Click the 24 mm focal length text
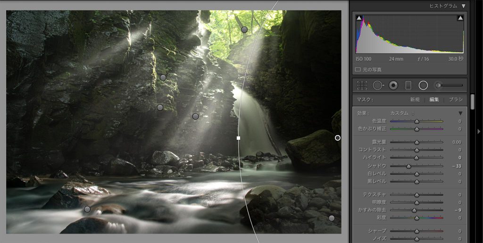 point(396,59)
